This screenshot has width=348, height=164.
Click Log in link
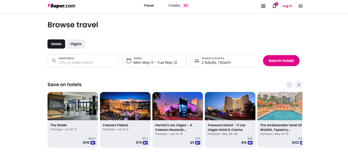[288, 6]
